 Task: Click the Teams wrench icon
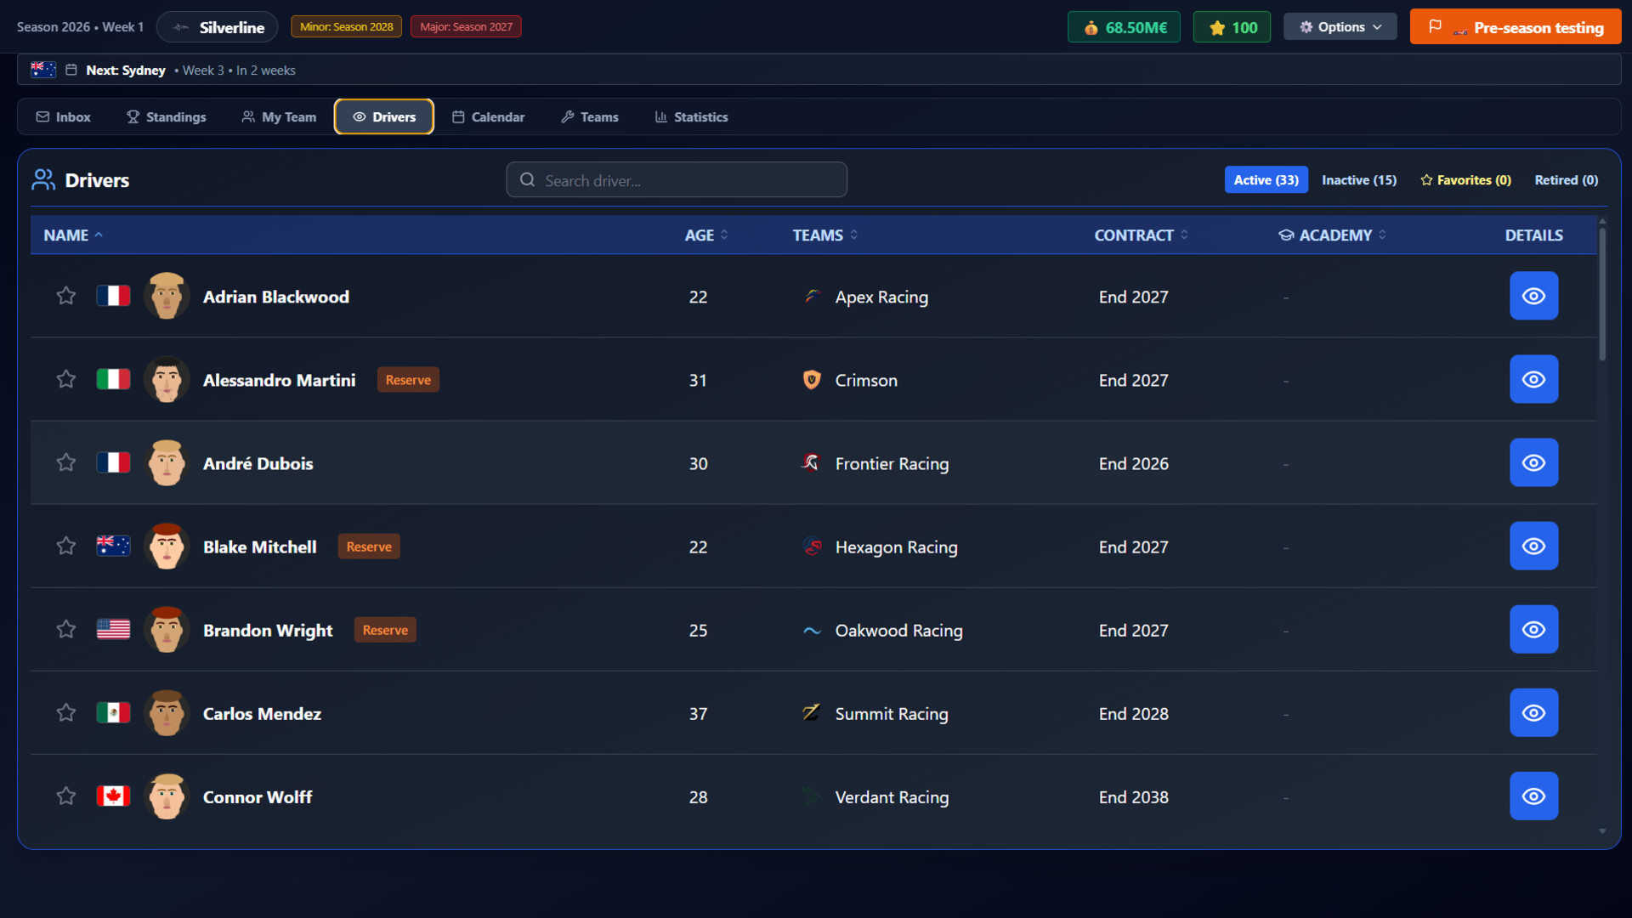(568, 116)
